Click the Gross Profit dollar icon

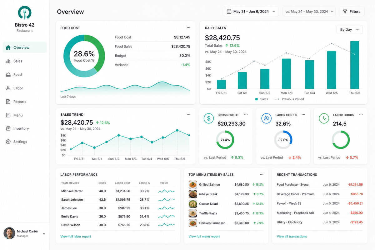[x=209, y=118]
